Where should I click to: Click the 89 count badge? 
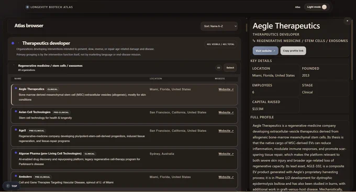(218, 68)
